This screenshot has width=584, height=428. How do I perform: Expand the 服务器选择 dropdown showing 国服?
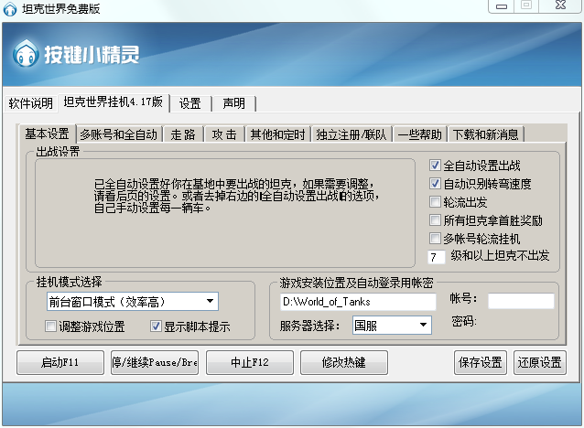424,325
